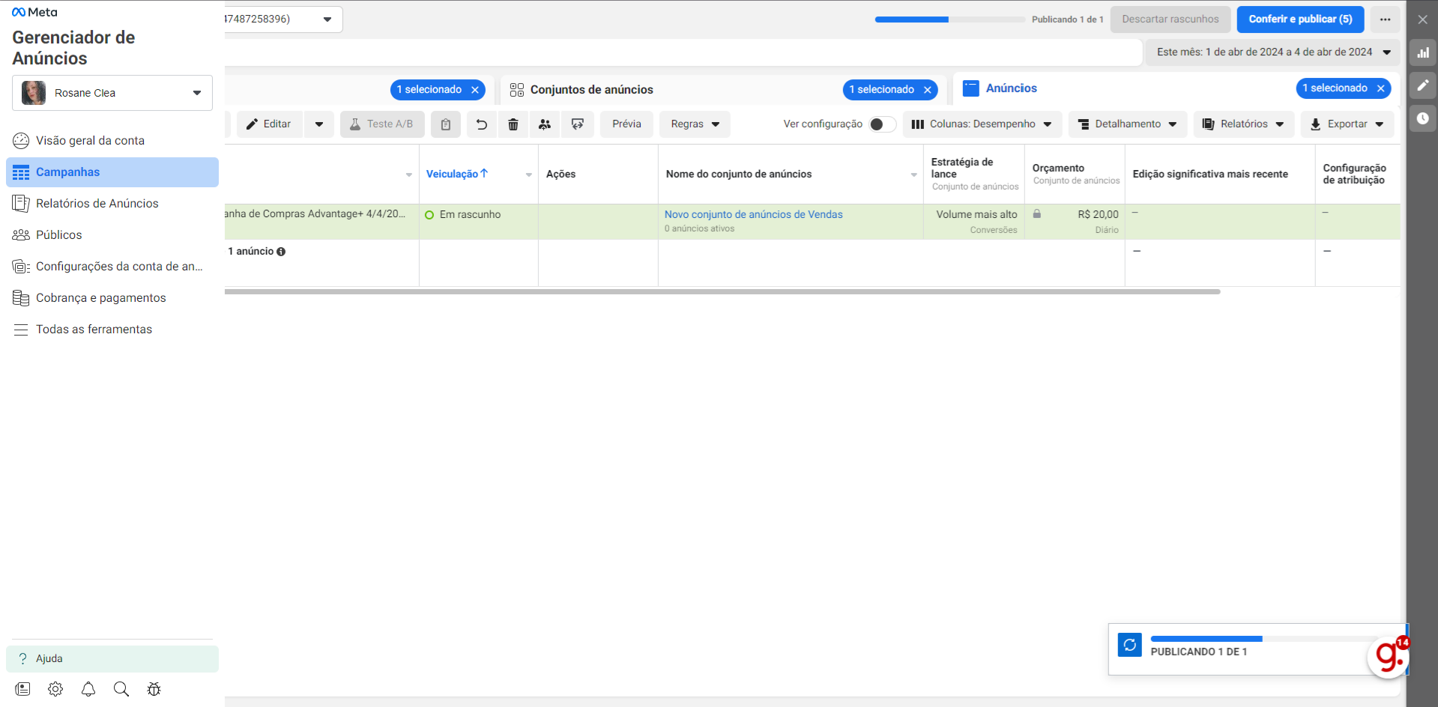Image resolution: width=1438 pixels, height=707 pixels.
Task: Open Veiculação column menu arrow
Action: tap(529, 175)
